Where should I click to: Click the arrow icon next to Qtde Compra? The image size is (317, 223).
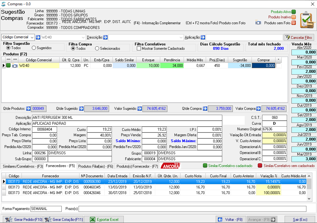tap(205, 109)
